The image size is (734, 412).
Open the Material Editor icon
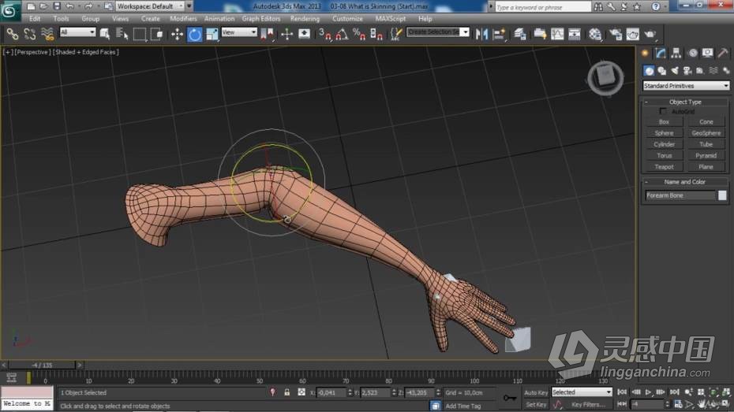coord(595,34)
